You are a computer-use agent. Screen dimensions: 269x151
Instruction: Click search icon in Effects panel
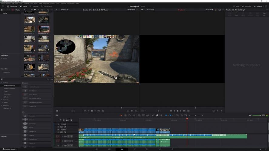48,79
